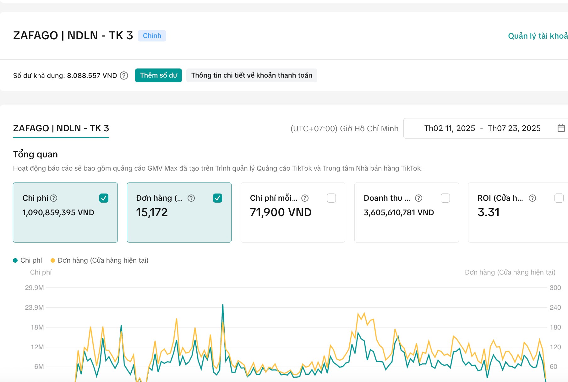The width and height of the screenshot is (568, 382).
Task: Toggle the yellow Đơn hàng legend dot
Action: 53,260
